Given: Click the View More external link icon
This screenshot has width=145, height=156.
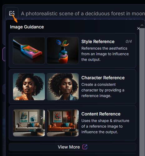Looking at the screenshot, I should point(85,147).
